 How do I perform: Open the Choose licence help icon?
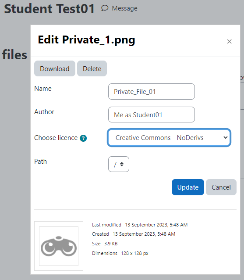click(83, 138)
